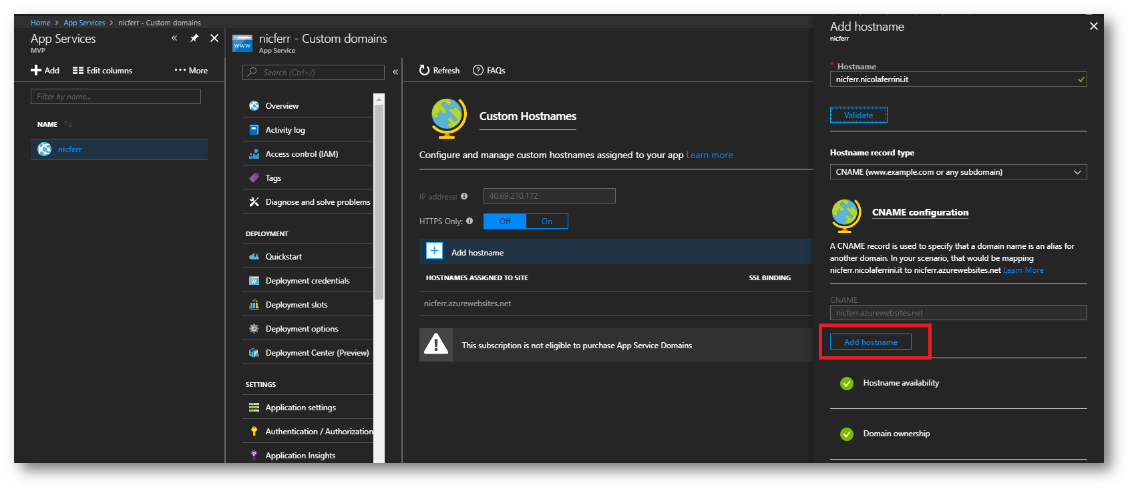Select the nicferr app service row
The height and width of the screenshot is (491, 1132).
tap(119, 149)
